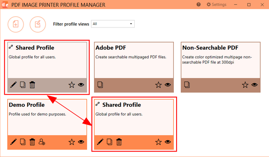Maximize the Profile Manager window
The height and width of the screenshot is (157, 269).
coord(249,5)
